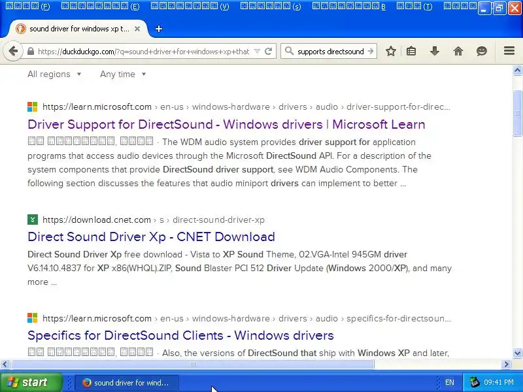Image resolution: width=523 pixels, height=392 pixels.
Task: Go to home page via house icon
Action: [458, 51]
